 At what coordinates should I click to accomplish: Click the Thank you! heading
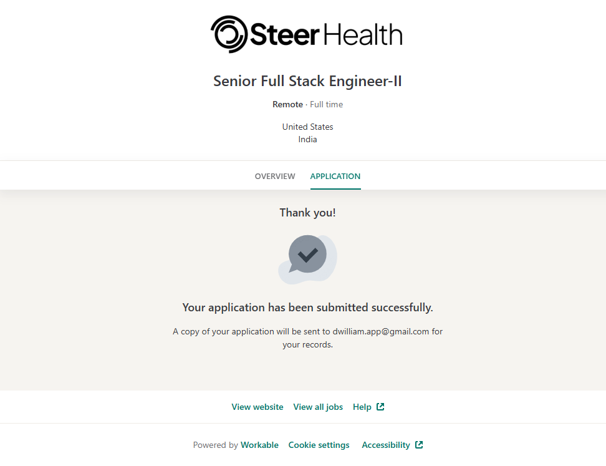[307, 213]
